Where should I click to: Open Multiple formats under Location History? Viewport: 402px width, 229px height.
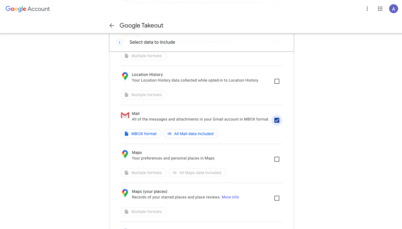click(x=143, y=95)
